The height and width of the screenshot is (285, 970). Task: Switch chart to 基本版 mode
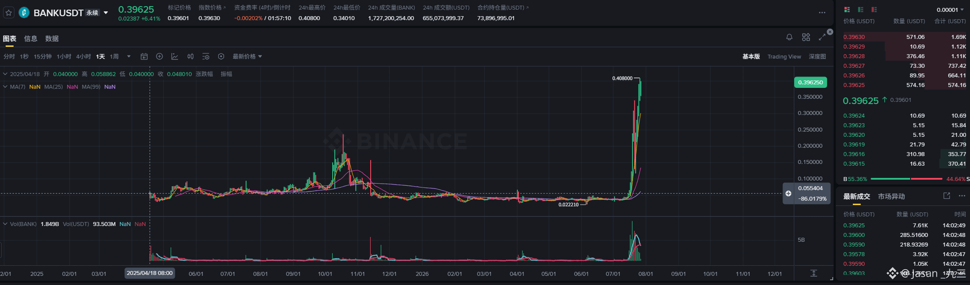pos(751,56)
